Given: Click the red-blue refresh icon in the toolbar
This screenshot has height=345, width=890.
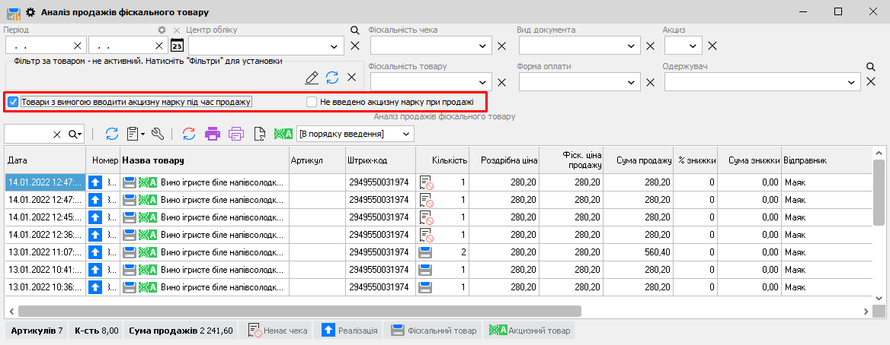Looking at the screenshot, I should click(x=188, y=135).
